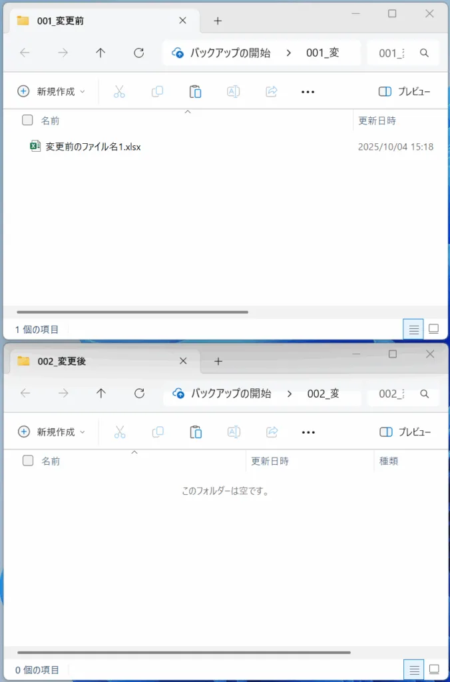Expand breadcrumb chevron after バックアップの開始 in 001_変更前
The height and width of the screenshot is (682, 450).
pos(289,53)
